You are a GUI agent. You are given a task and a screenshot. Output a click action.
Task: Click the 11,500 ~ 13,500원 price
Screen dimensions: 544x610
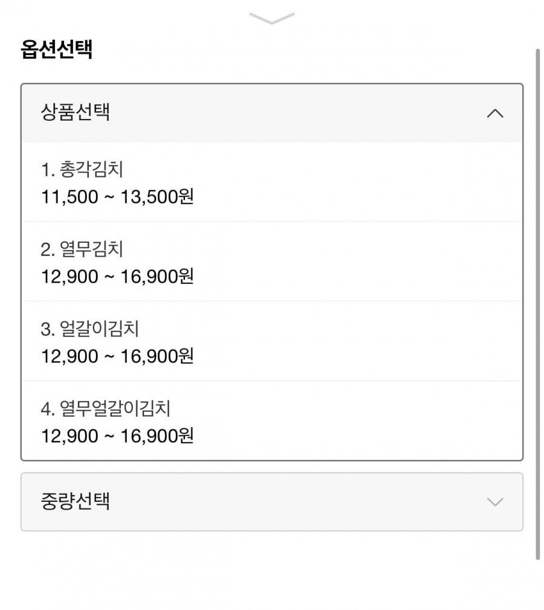point(117,197)
